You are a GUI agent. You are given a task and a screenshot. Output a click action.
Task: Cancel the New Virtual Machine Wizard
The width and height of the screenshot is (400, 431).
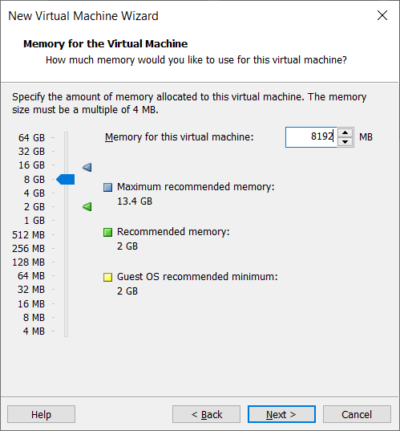point(357,414)
